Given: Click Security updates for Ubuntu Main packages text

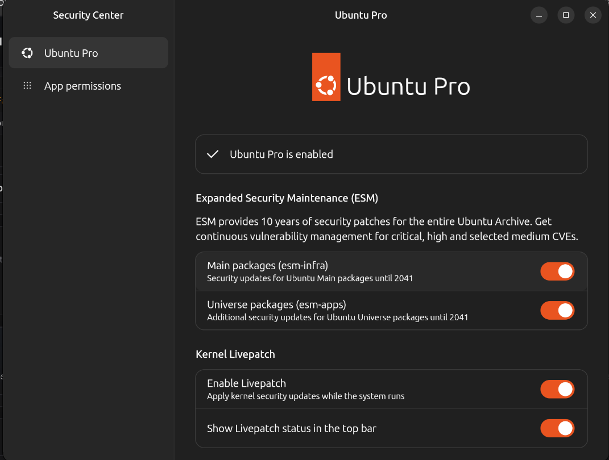Looking at the screenshot, I should [310, 278].
